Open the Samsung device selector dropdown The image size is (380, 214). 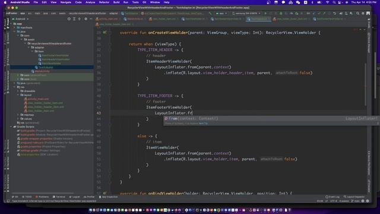coord(246,13)
